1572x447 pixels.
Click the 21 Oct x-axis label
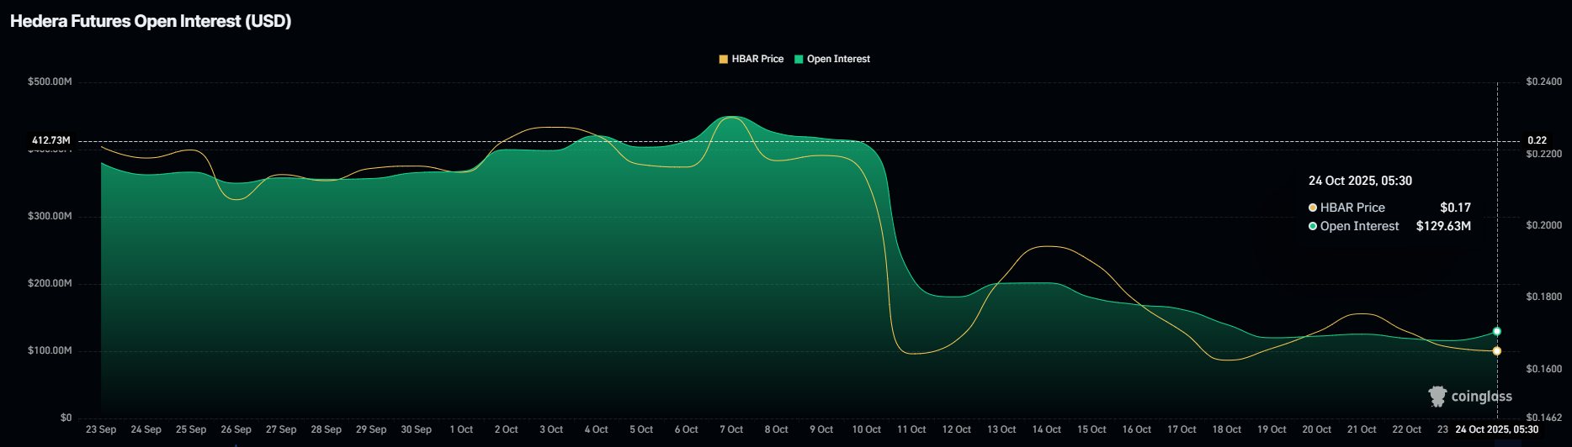[1362, 429]
